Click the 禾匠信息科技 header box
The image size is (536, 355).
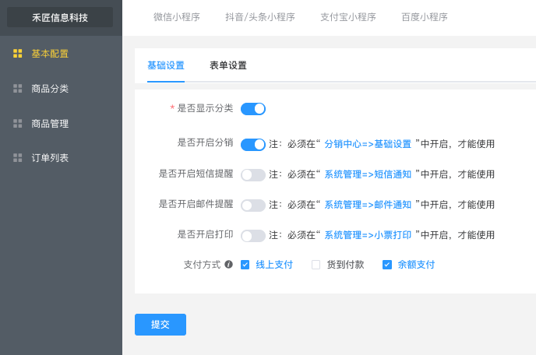point(60,17)
